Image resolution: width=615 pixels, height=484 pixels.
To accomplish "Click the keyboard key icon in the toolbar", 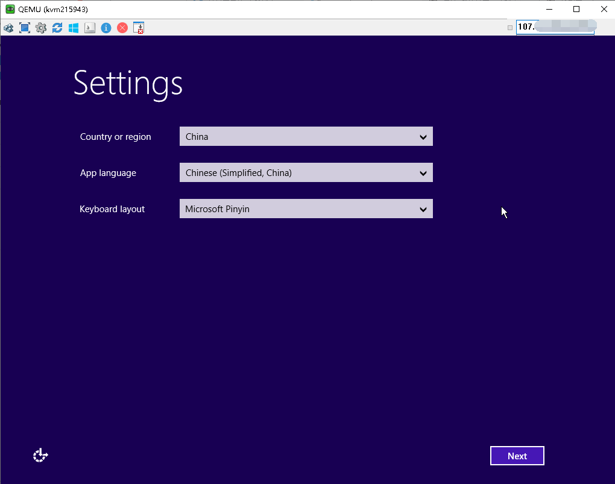I will click(90, 28).
